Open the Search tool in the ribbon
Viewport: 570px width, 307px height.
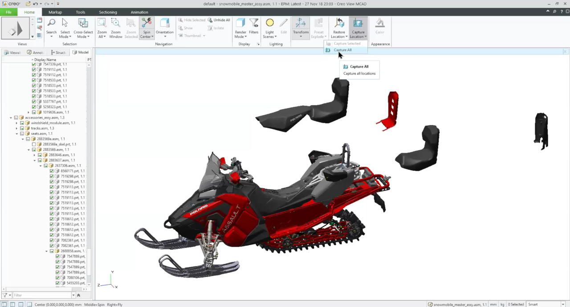click(x=51, y=27)
